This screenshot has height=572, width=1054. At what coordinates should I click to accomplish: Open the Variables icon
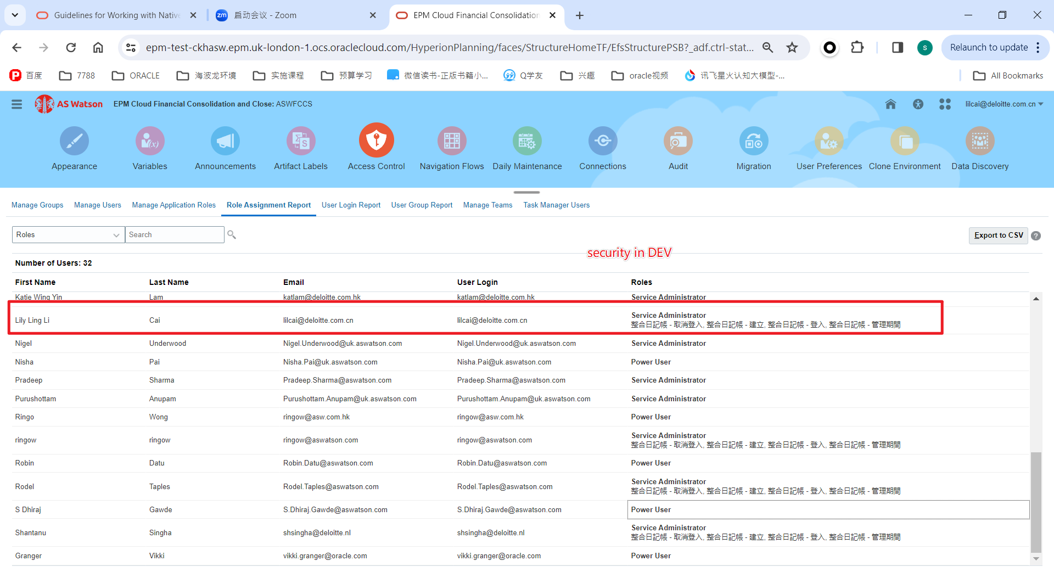[x=150, y=141]
